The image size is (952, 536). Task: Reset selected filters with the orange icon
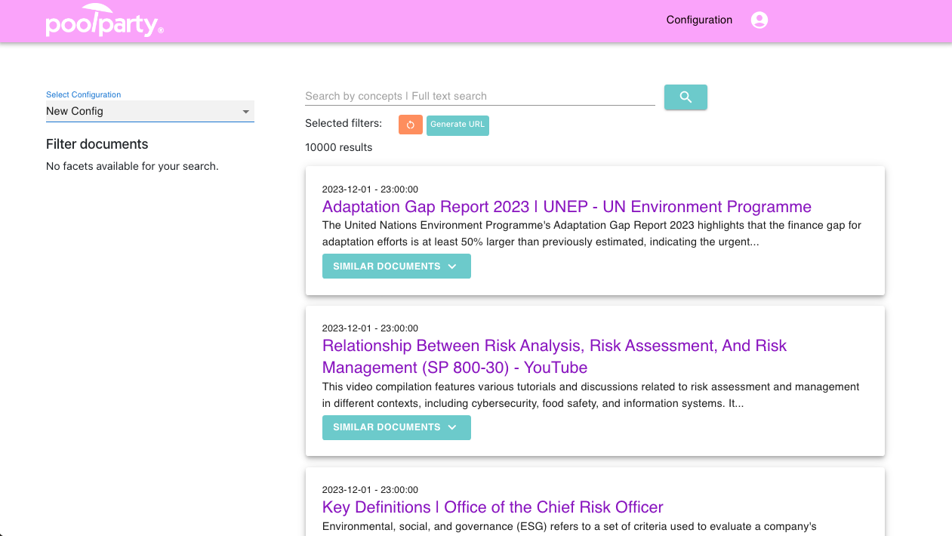(x=410, y=125)
